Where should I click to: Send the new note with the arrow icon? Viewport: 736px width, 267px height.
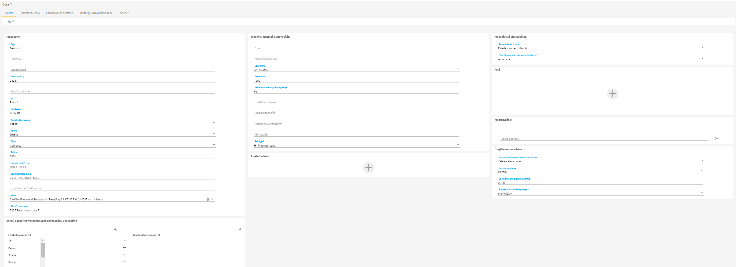717,138
